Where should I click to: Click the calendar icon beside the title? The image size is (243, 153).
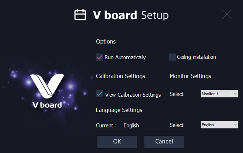(80, 15)
